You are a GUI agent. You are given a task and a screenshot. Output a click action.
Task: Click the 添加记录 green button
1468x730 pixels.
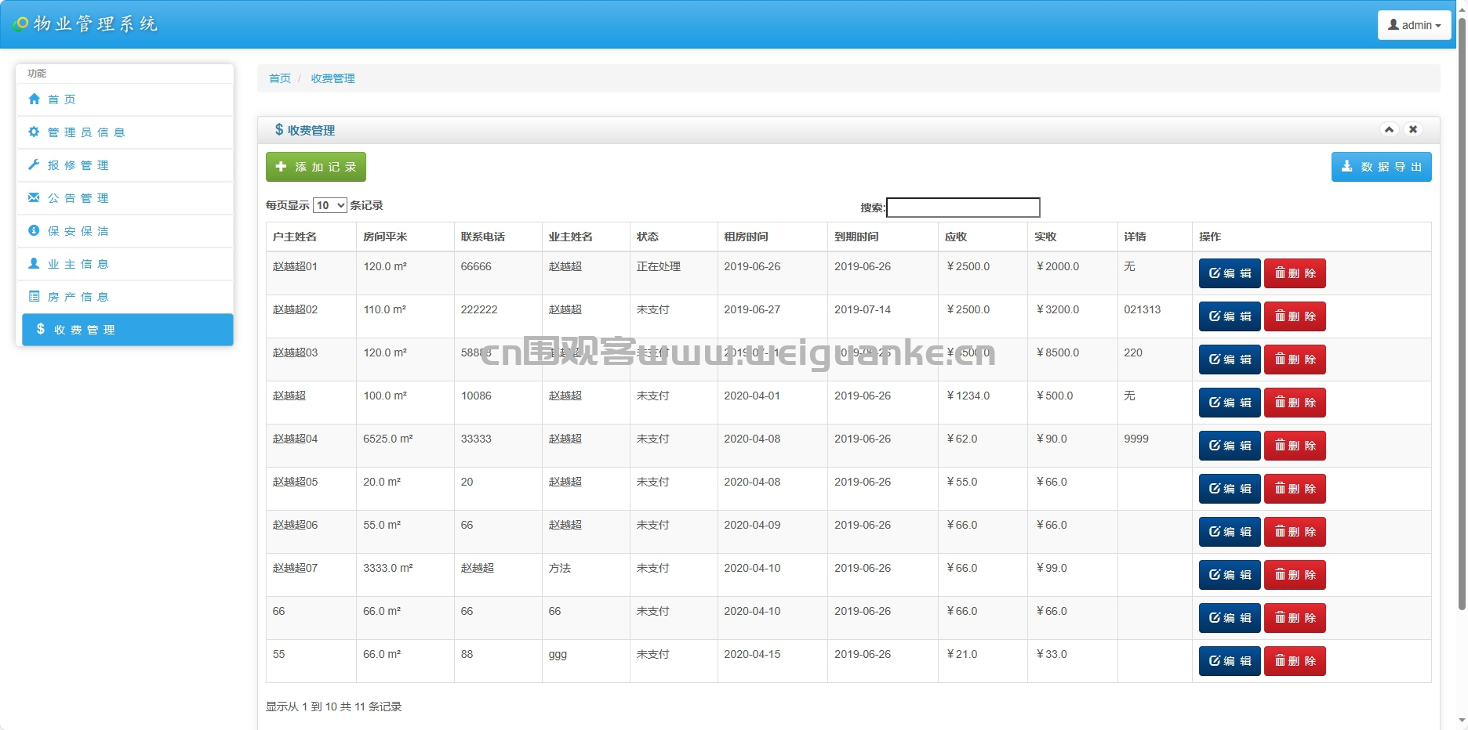coord(316,167)
